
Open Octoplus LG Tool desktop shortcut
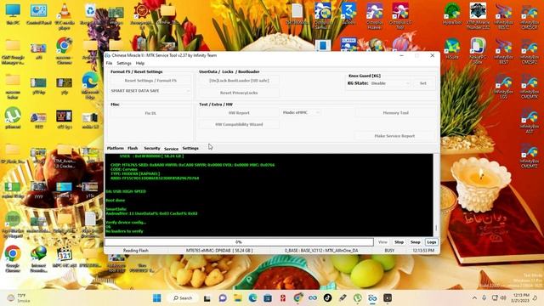click(400, 15)
